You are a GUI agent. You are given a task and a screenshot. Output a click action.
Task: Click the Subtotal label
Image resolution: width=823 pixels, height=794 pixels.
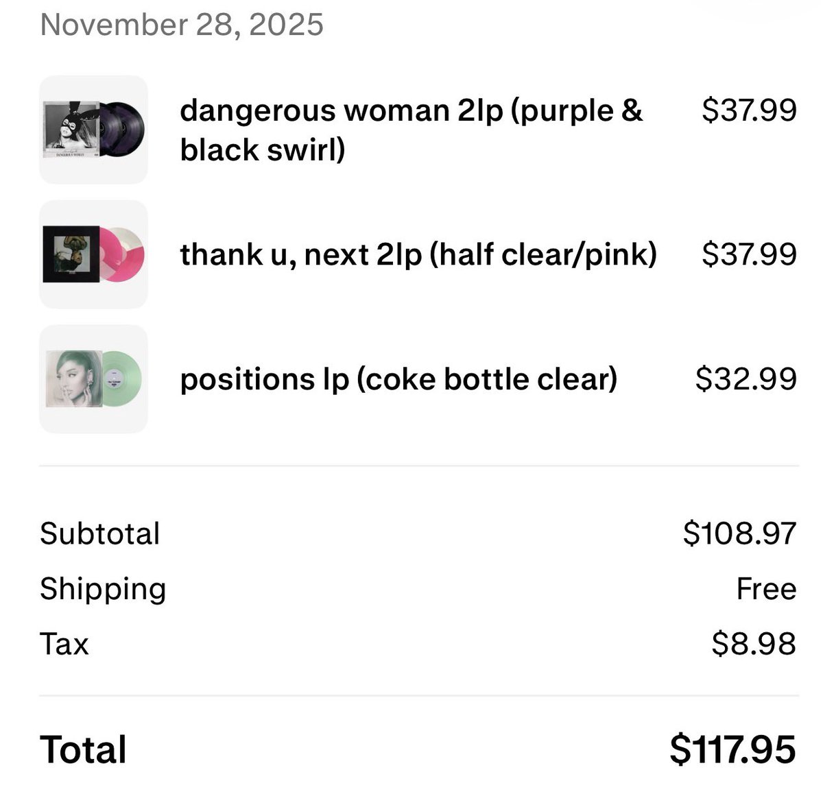point(100,533)
